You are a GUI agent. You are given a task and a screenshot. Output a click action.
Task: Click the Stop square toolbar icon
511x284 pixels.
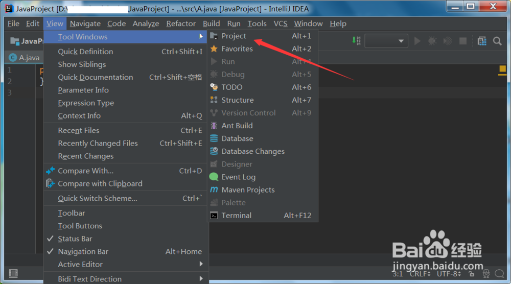[x=463, y=41]
